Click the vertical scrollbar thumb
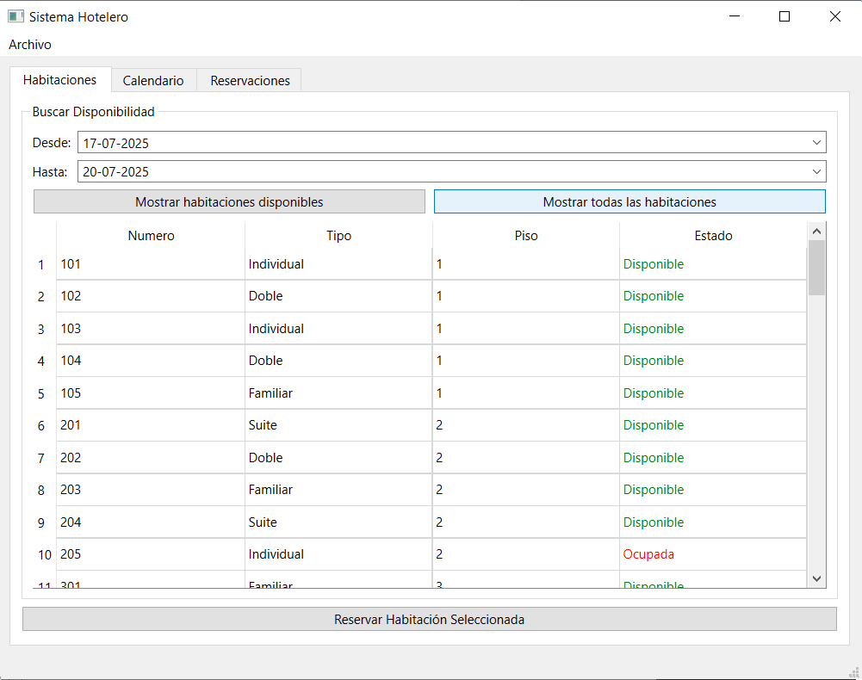Viewport: 862px width, 680px height. pos(816,268)
